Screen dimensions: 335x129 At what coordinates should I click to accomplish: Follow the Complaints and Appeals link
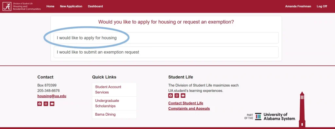(x=189, y=108)
